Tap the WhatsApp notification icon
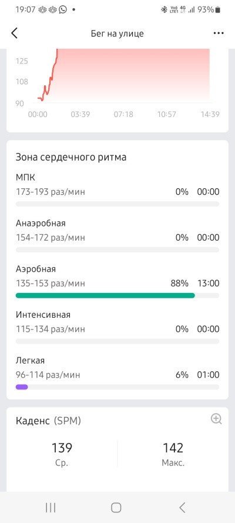The height and width of the screenshot is (523, 235). [63, 9]
